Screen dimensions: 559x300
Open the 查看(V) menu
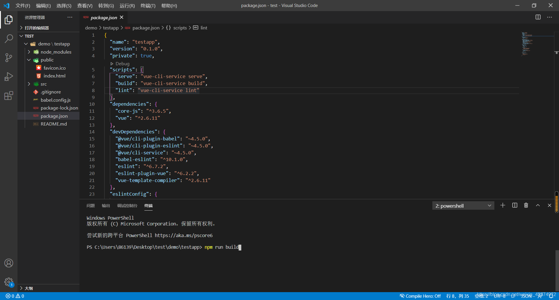(85, 6)
